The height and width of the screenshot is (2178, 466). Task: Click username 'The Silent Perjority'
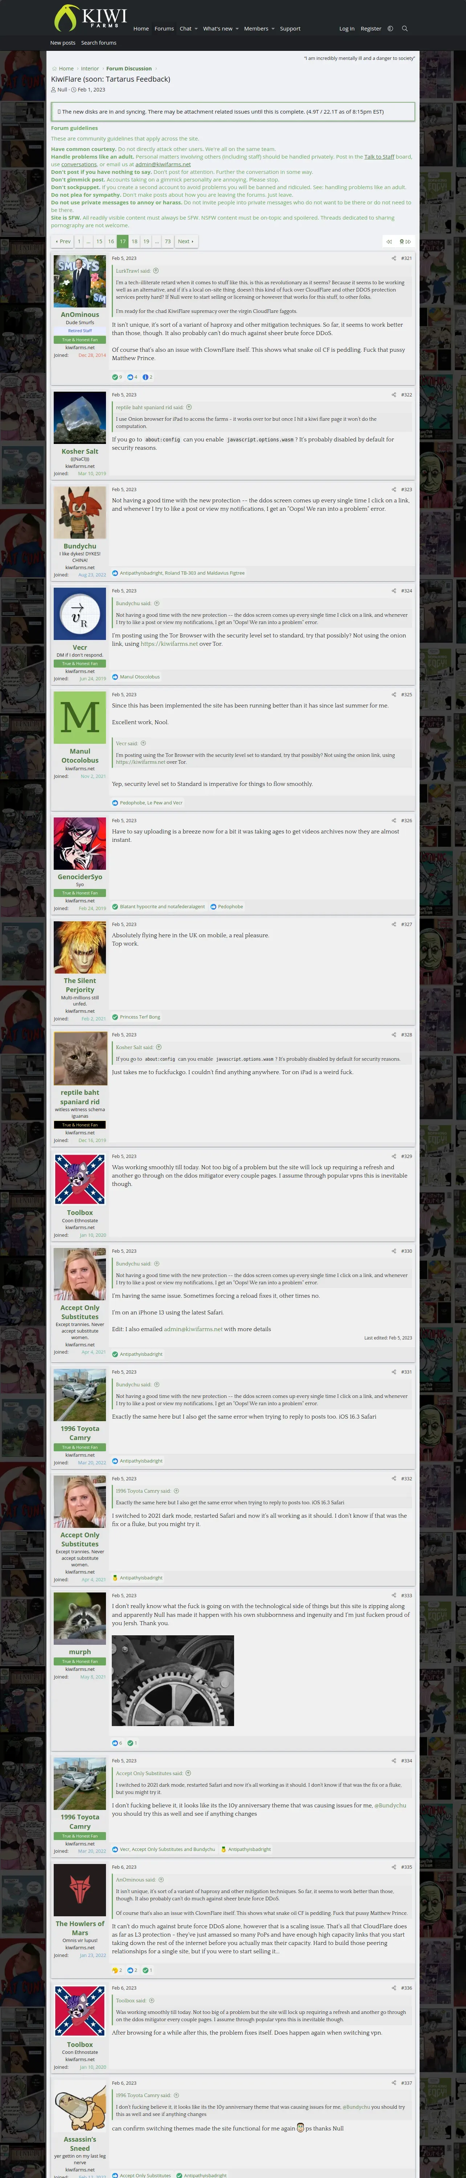[x=80, y=985]
